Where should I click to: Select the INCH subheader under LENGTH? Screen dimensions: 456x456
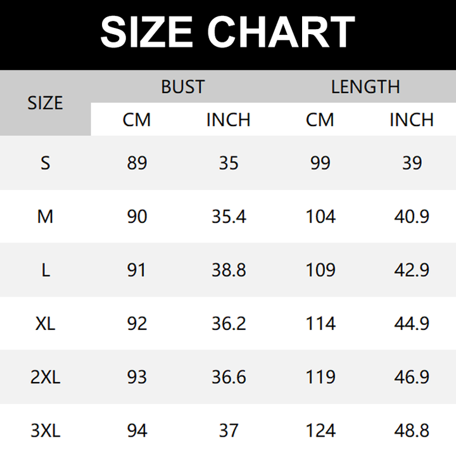coord(412,120)
